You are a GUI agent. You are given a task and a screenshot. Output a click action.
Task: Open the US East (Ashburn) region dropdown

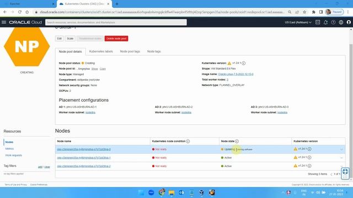click(298, 22)
